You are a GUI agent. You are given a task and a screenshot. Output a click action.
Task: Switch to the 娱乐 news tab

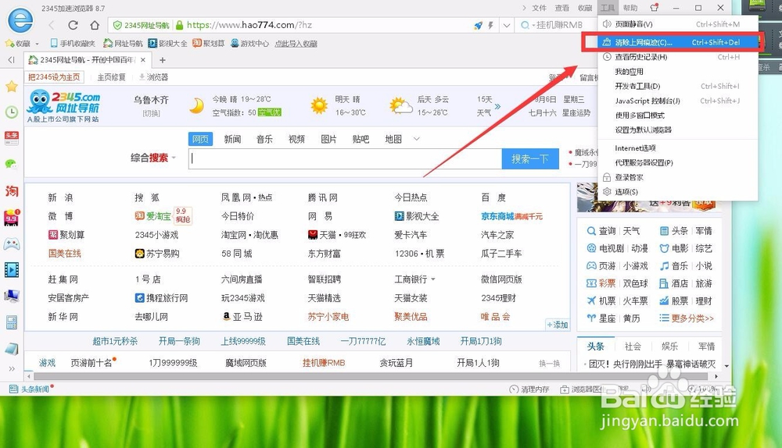coord(669,347)
